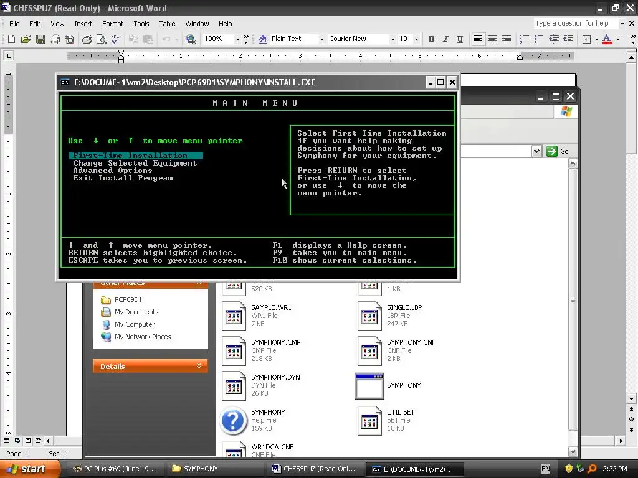
Task: Click the Open folder icon in Word toolbar
Action: point(26,39)
